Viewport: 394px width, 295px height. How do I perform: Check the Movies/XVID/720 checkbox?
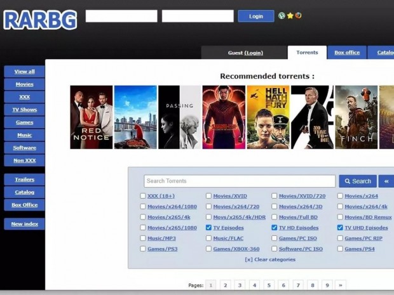pyautogui.click(x=274, y=195)
